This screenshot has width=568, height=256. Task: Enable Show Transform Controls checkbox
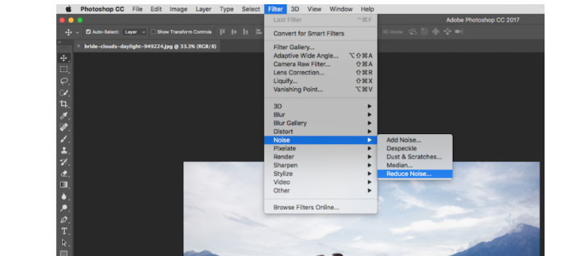[153, 32]
